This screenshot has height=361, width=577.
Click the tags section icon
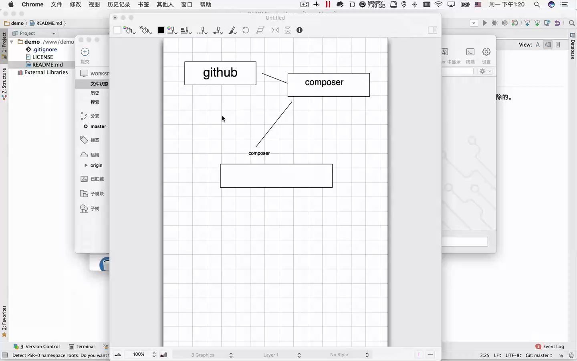click(84, 140)
